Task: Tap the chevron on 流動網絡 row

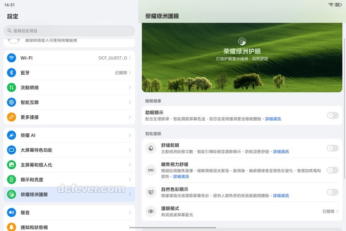Action: (130, 87)
